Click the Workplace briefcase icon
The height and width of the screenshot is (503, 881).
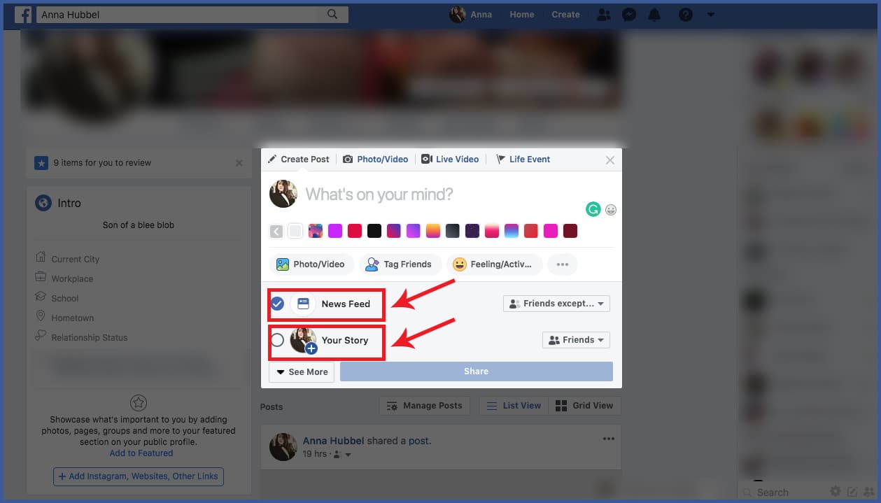pyautogui.click(x=41, y=278)
